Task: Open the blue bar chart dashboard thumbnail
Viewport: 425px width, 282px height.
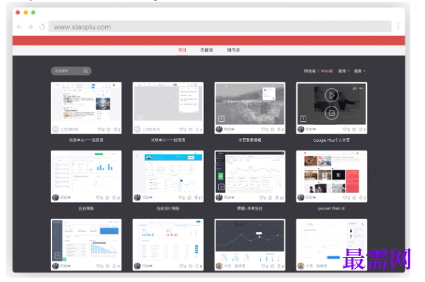Action: coord(86,172)
